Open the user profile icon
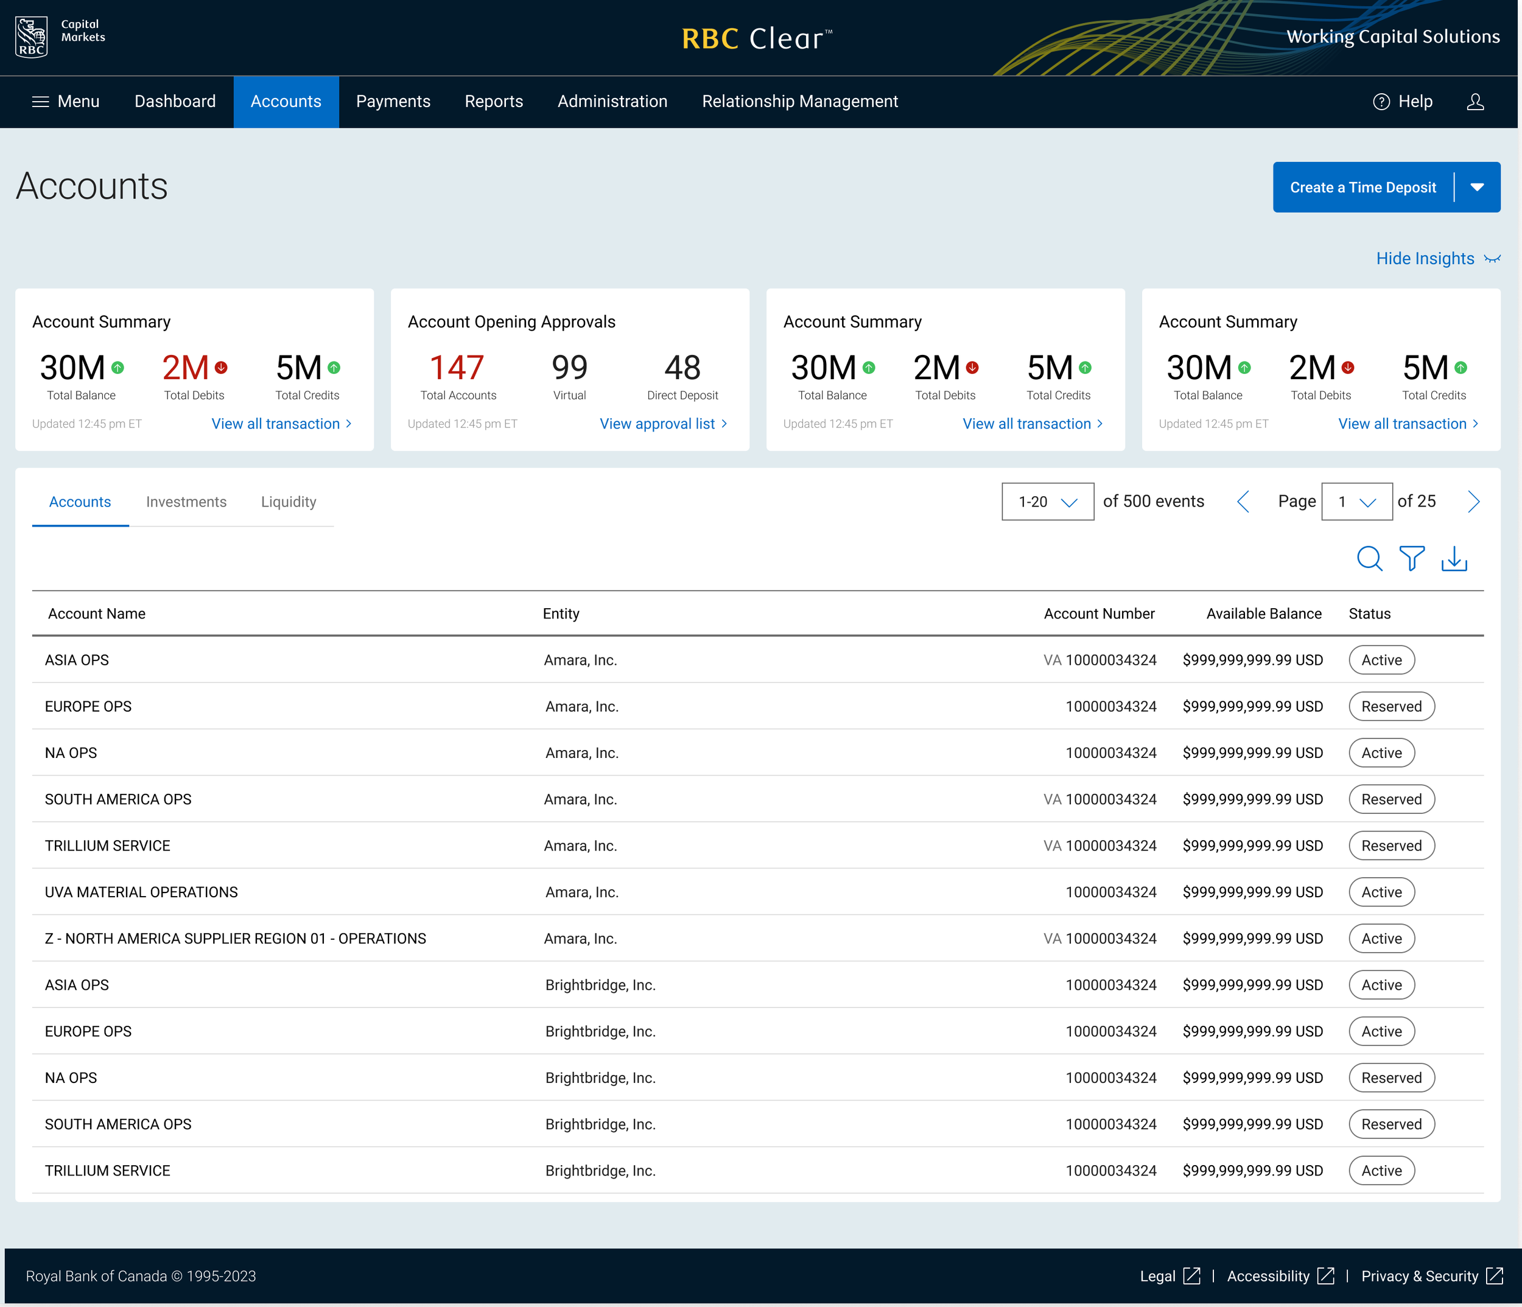 1475,102
